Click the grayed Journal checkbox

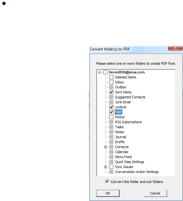point(111,137)
